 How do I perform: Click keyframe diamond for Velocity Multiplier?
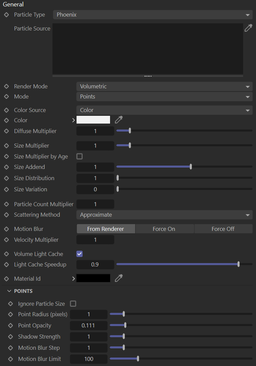(6, 240)
